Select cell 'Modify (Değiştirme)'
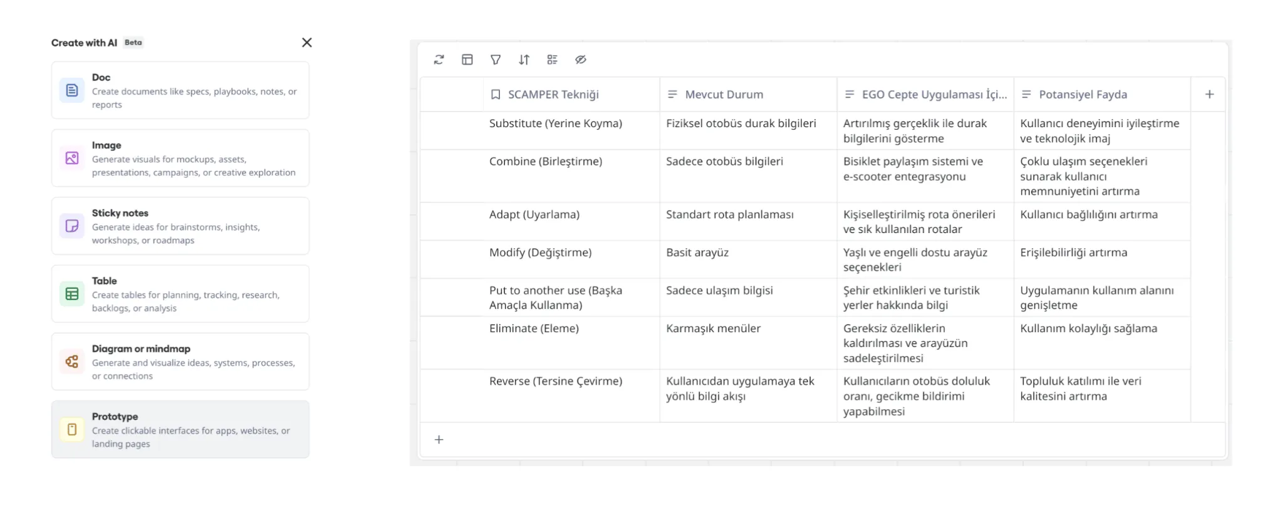Viewport: 1280px width, 505px height. [x=571, y=259]
